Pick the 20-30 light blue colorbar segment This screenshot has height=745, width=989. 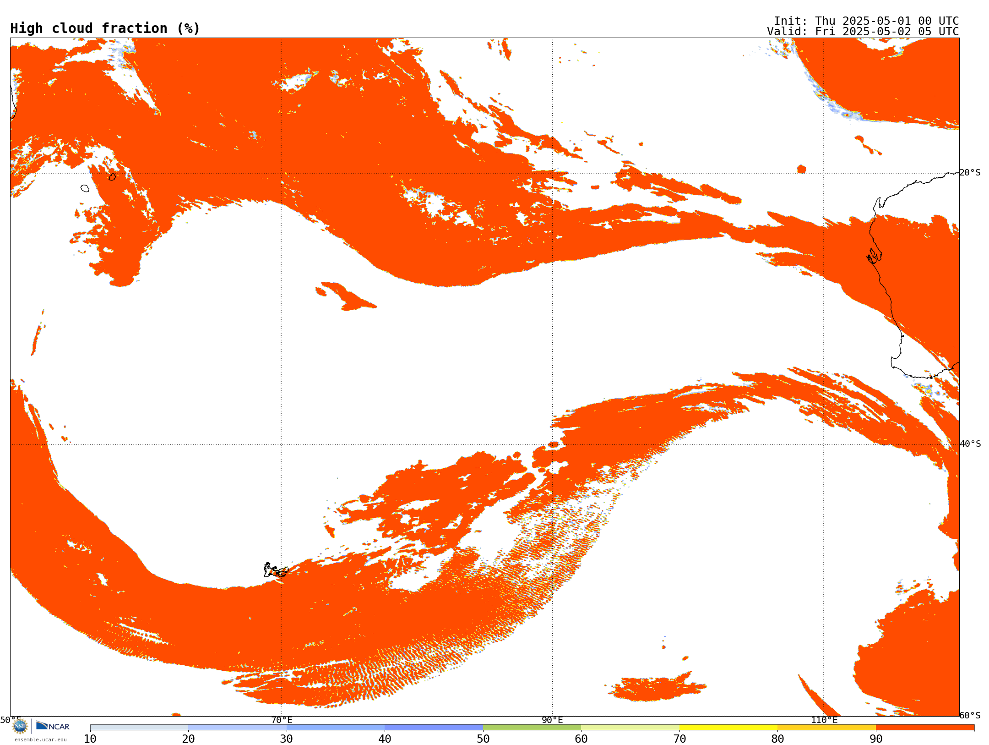237,728
